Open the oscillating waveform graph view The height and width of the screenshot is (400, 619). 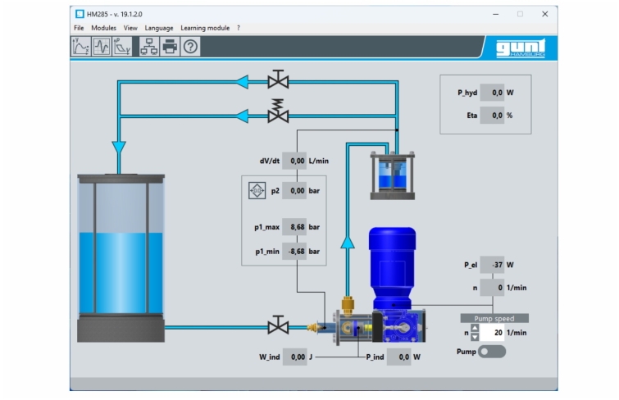[101, 47]
